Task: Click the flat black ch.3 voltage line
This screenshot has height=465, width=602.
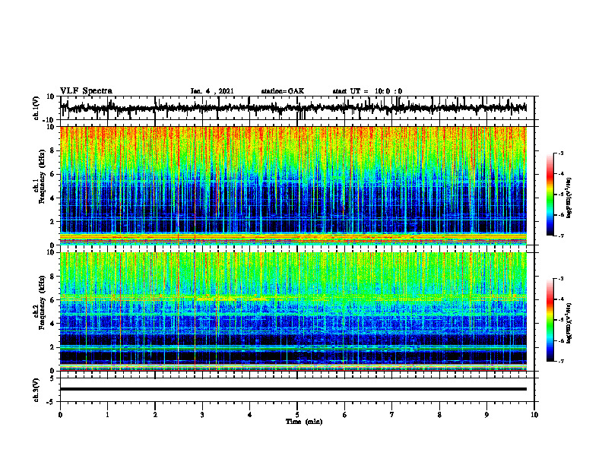Action: (293, 389)
